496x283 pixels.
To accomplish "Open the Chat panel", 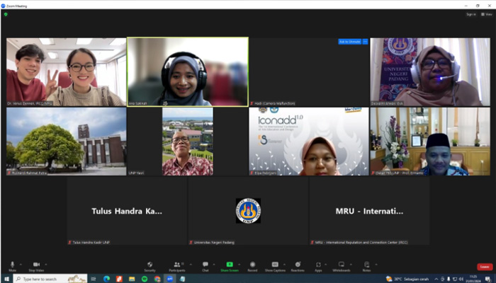I will pos(205,266).
